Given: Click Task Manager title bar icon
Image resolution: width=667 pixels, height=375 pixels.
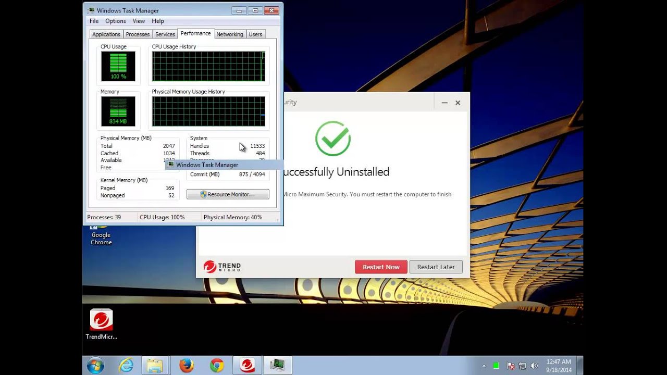Looking at the screenshot, I should coord(92,10).
